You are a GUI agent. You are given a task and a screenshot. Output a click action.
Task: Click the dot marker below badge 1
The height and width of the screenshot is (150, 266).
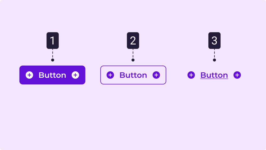(52, 60)
